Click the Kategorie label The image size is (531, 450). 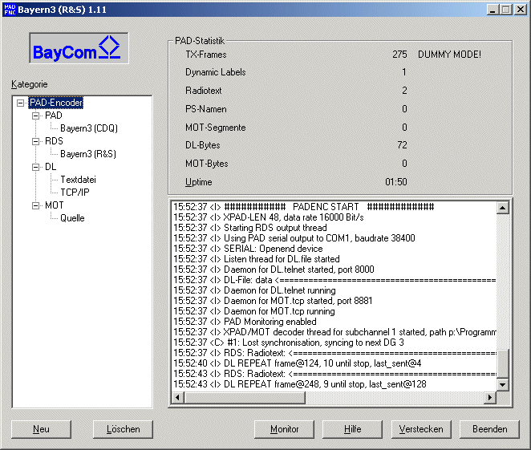(x=30, y=84)
